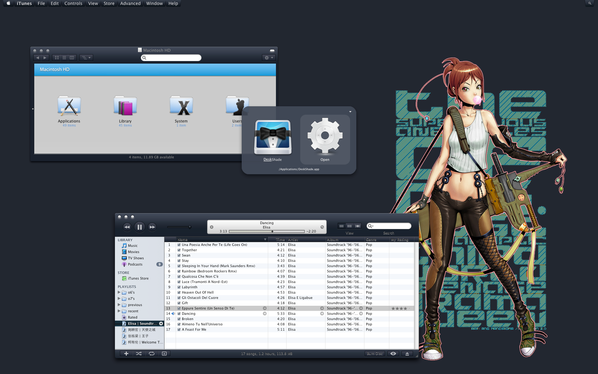Switch Finder to column view
Viewport: 598px width, 374px height.
(72, 58)
